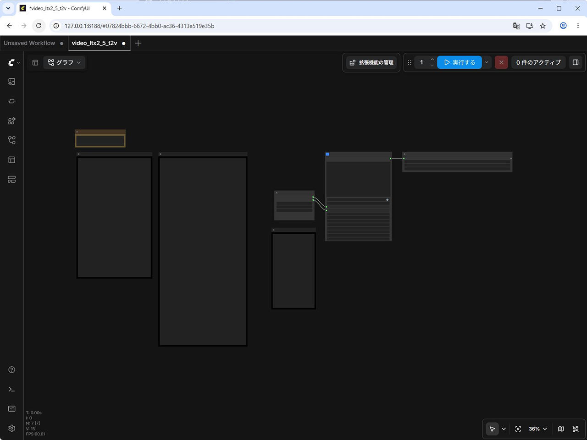Expand the cursor mode dropdown chevron

(x=504, y=429)
